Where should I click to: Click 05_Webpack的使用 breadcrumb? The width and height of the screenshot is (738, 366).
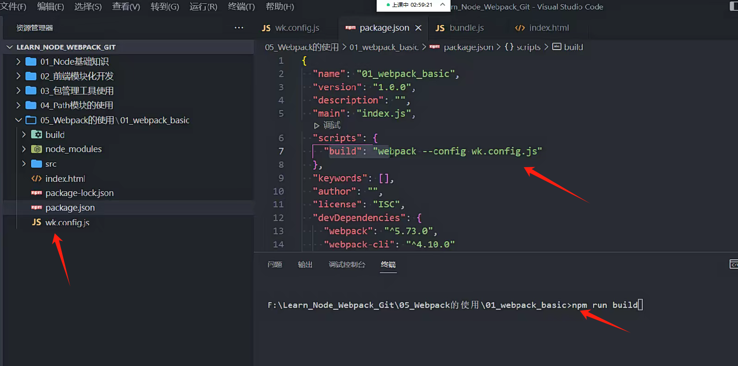pyautogui.click(x=302, y=47)
